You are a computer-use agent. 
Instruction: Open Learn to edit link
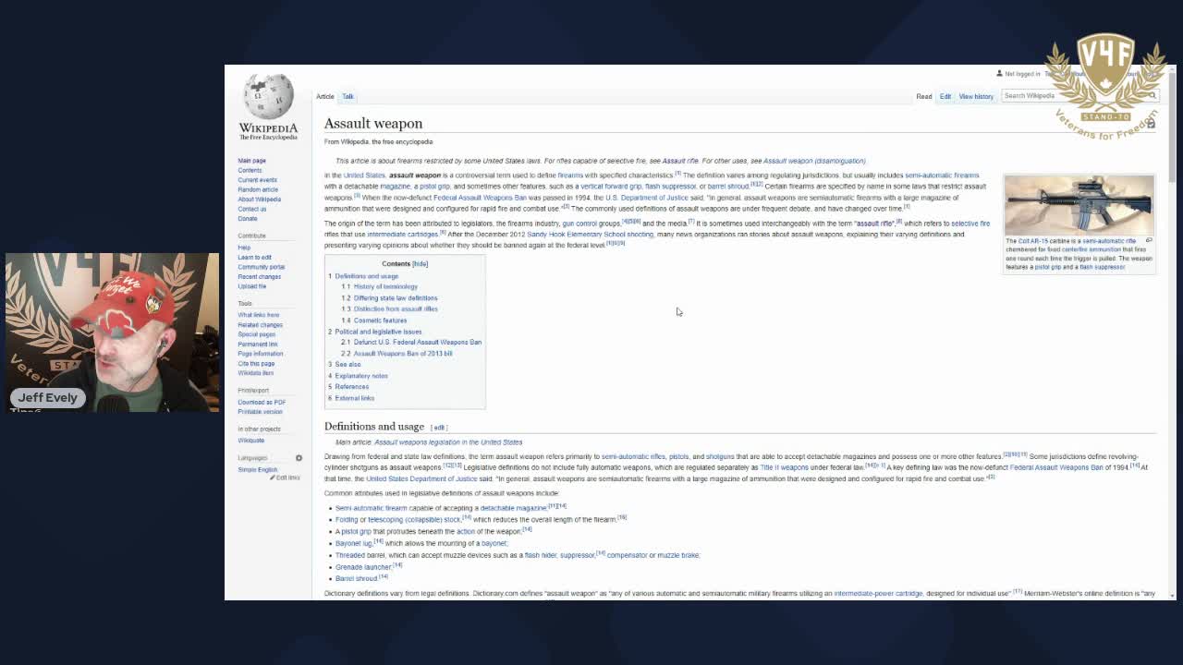(254, 258)
